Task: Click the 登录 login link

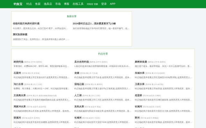Action: 104,4
